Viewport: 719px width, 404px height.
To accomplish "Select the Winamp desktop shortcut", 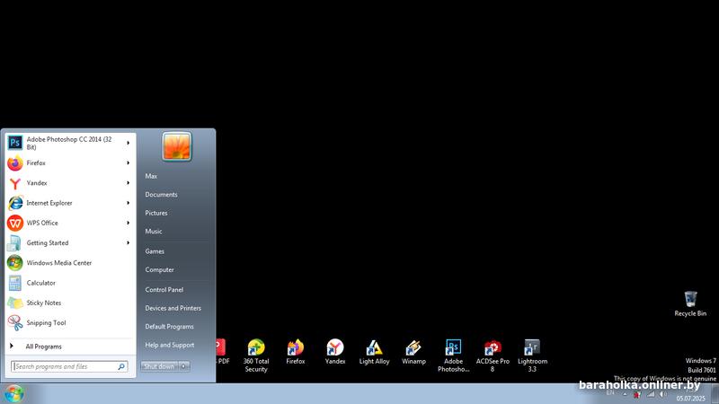I will [413, 352].
